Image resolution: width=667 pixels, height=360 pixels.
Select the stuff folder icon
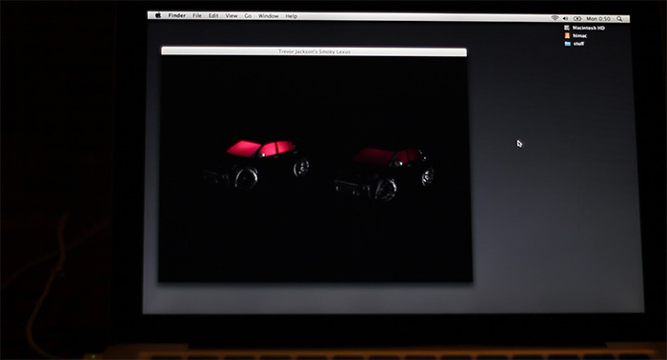pos(568,44)
